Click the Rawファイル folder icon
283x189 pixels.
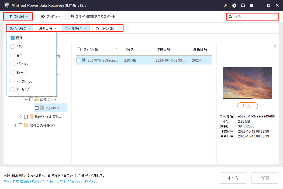(x=31, y=116)
